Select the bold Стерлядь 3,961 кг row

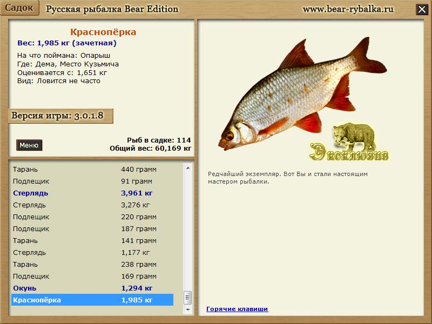[92, 193]
